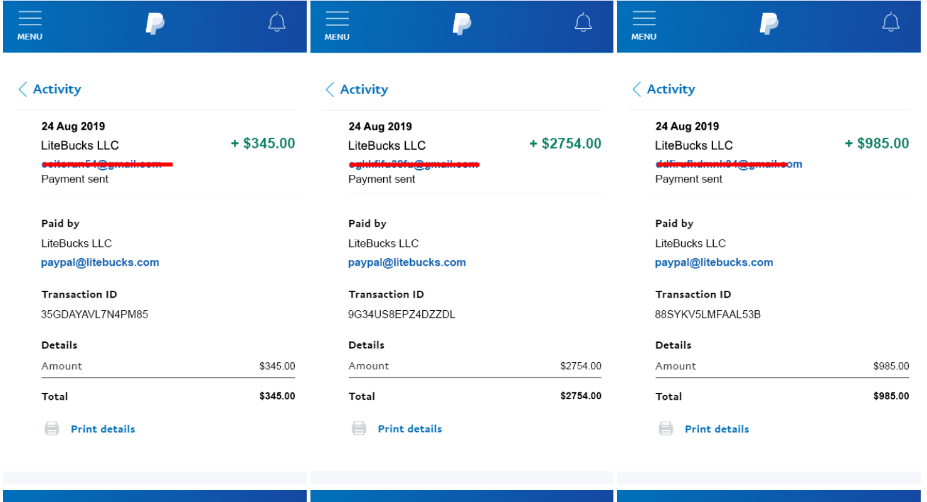Open the hamburger MENU in the $345.00 panel

(x=29, y=26)
